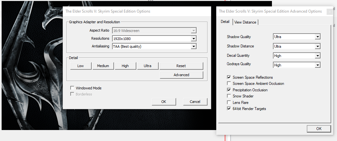Enable the Snow Shader checkbox

click(x=229, y=96)
